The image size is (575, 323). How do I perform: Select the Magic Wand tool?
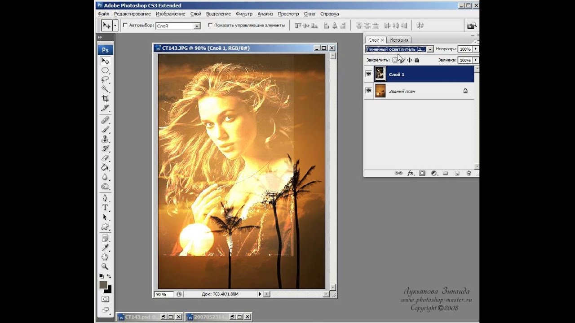click(105, 89)
